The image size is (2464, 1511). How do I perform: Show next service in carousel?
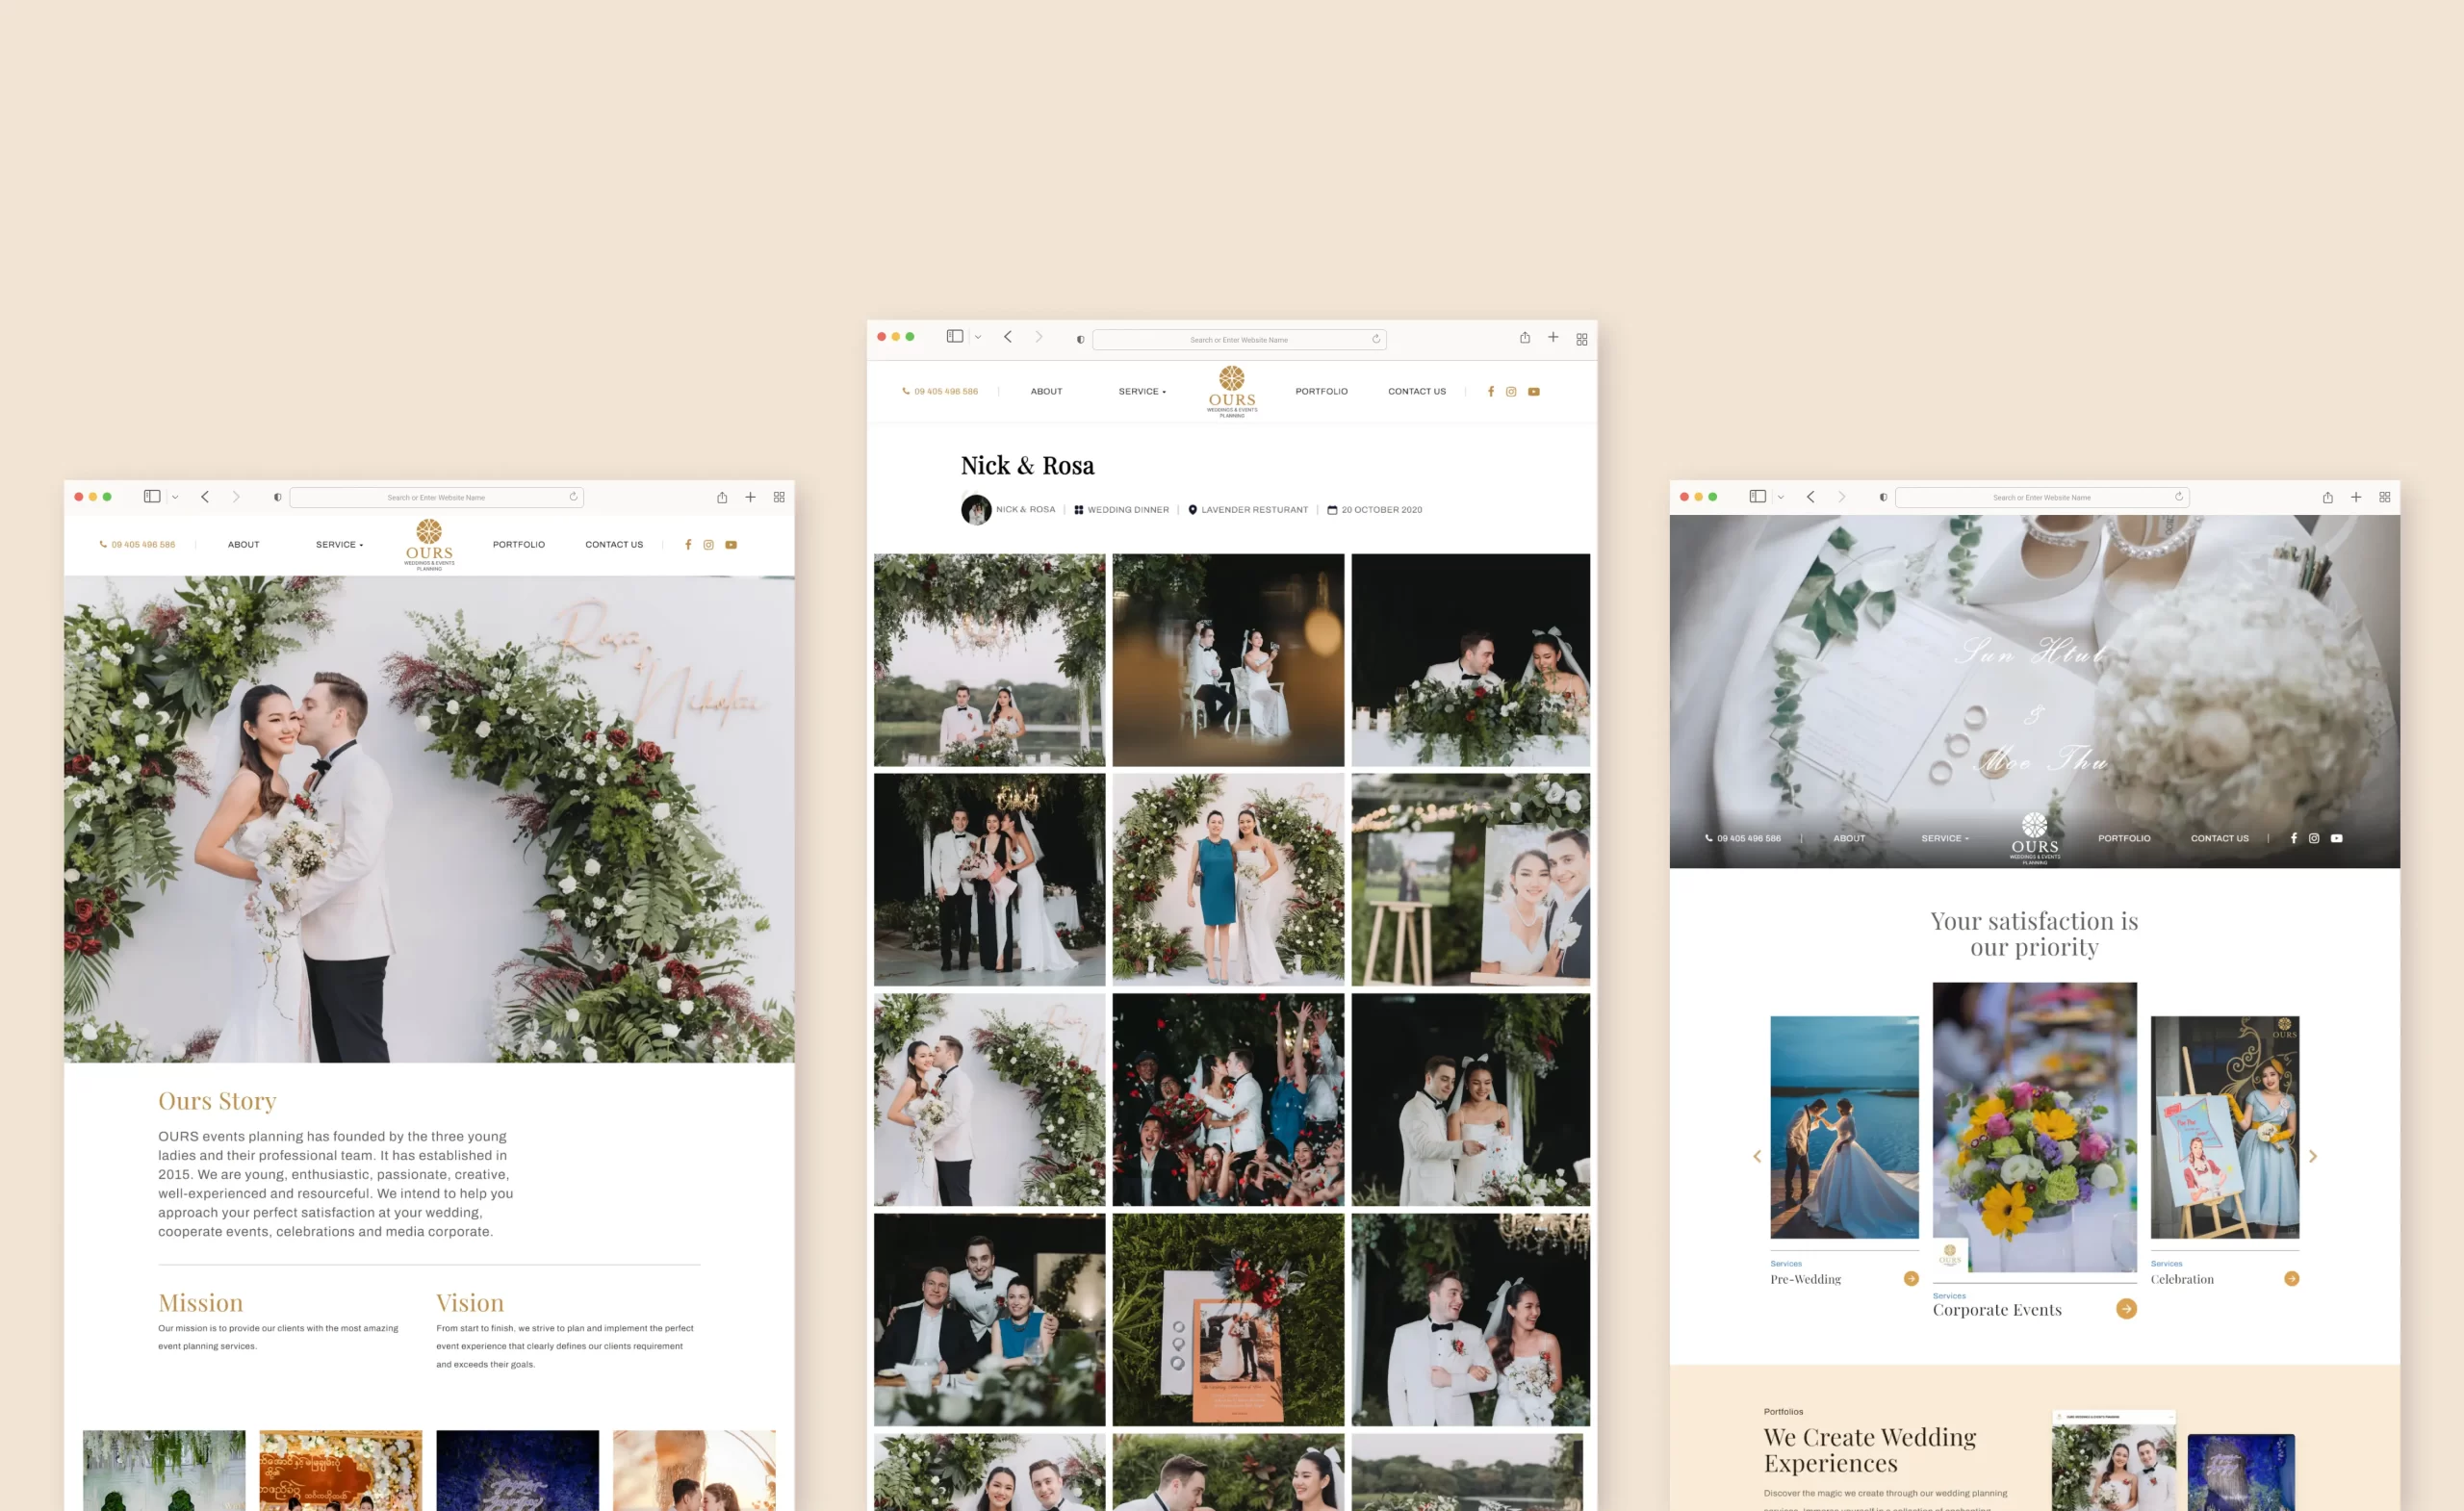click(2313, 1157)
